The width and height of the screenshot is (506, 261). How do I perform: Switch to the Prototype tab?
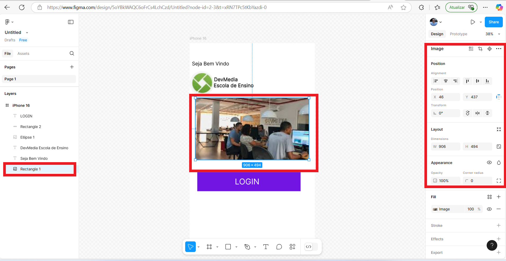point(458,34)
